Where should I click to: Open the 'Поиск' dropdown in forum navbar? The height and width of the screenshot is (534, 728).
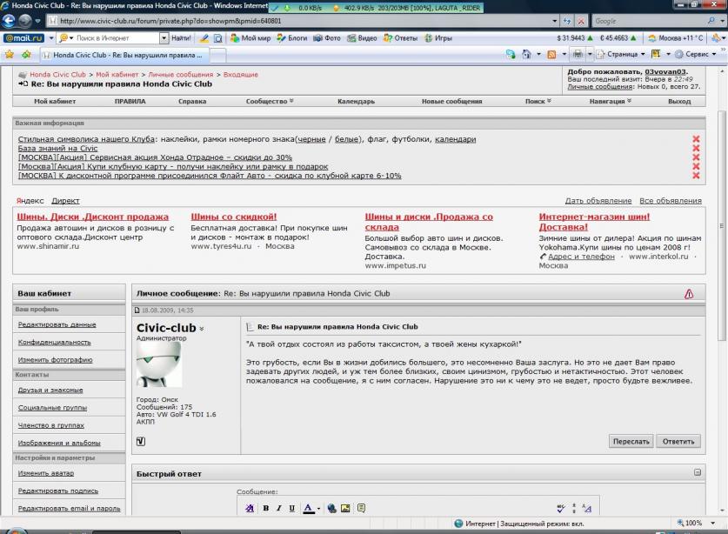tap(538, 102)
